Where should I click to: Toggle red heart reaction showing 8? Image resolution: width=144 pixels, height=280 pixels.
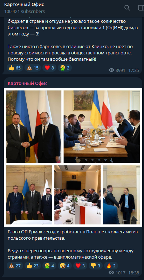(49, 68)
